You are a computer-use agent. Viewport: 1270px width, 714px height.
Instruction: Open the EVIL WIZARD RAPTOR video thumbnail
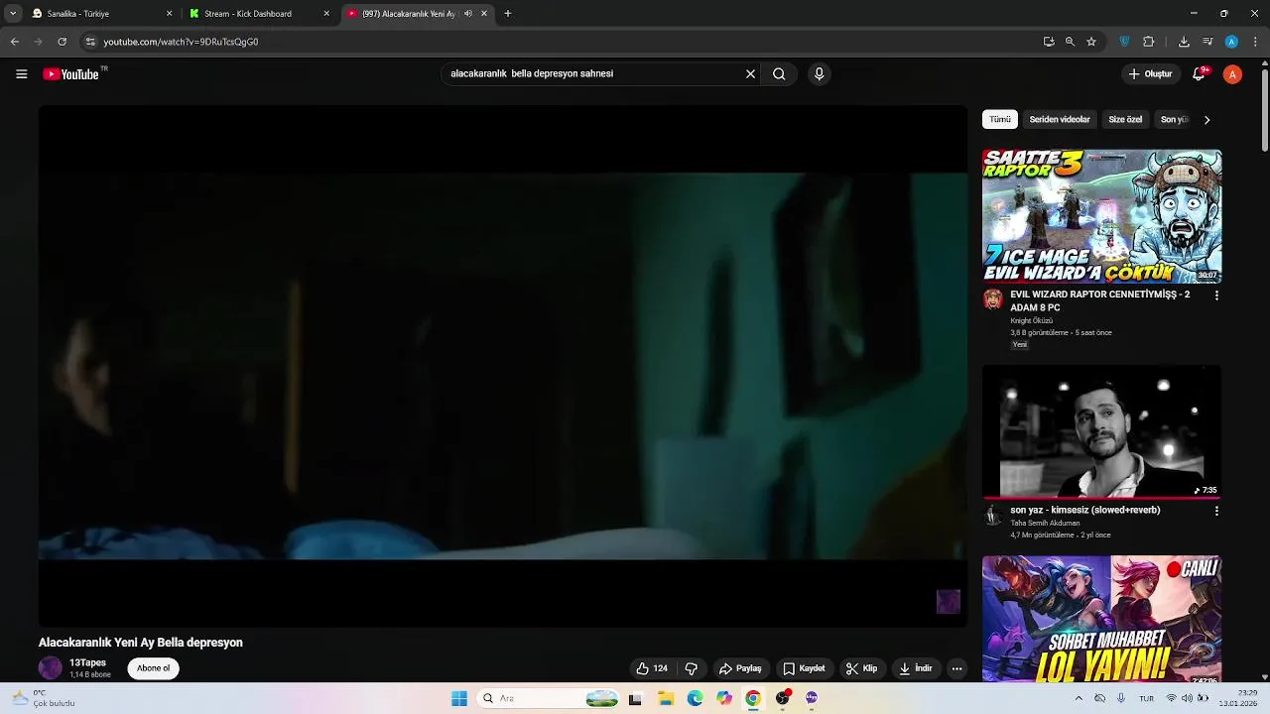pos(1101,216)
